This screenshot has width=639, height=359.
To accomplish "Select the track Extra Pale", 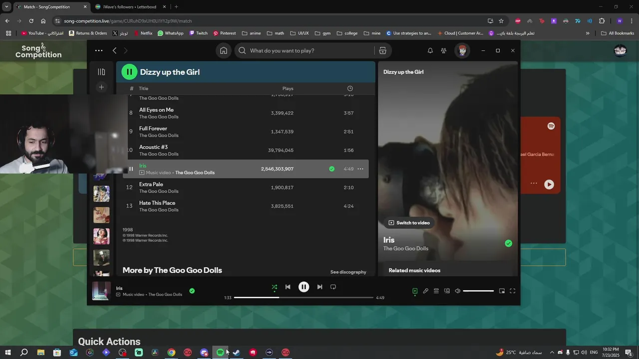I will click(151, 184).
